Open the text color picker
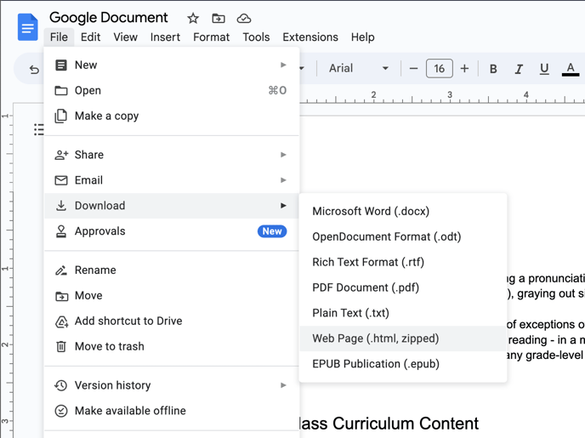Screen dimensions: 585x438 (x=570, y=69)
